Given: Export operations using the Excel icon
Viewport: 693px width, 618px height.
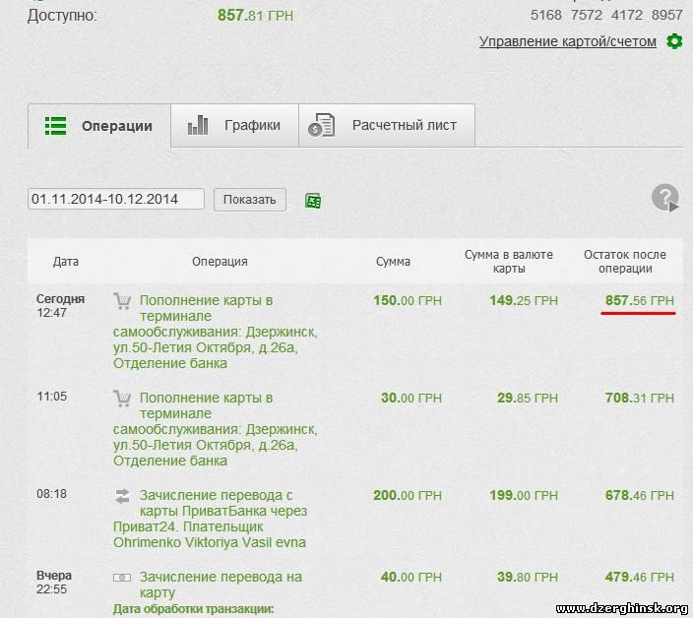Looking at the screenshot, I should coord(313,201).
